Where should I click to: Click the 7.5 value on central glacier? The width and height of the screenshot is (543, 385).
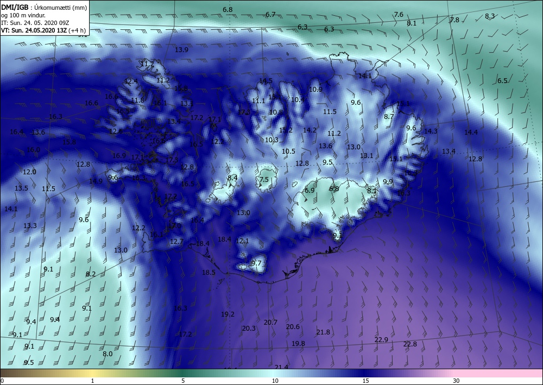point(264,179)
